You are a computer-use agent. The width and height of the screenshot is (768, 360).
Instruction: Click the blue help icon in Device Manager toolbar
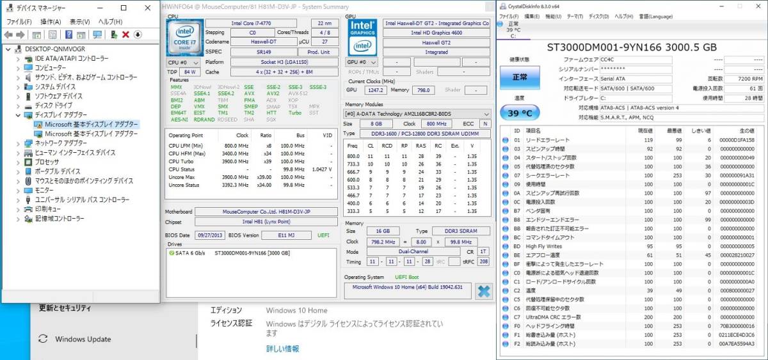[68, 35]
